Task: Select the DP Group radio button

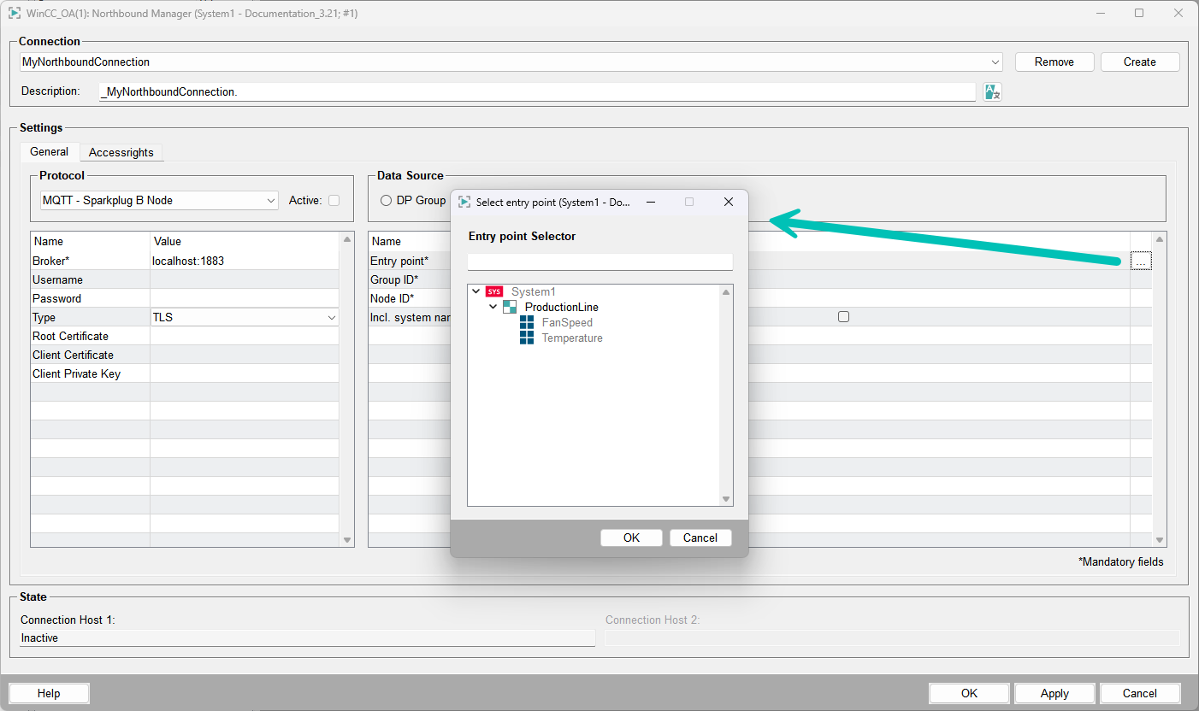Action: (387, 201)
